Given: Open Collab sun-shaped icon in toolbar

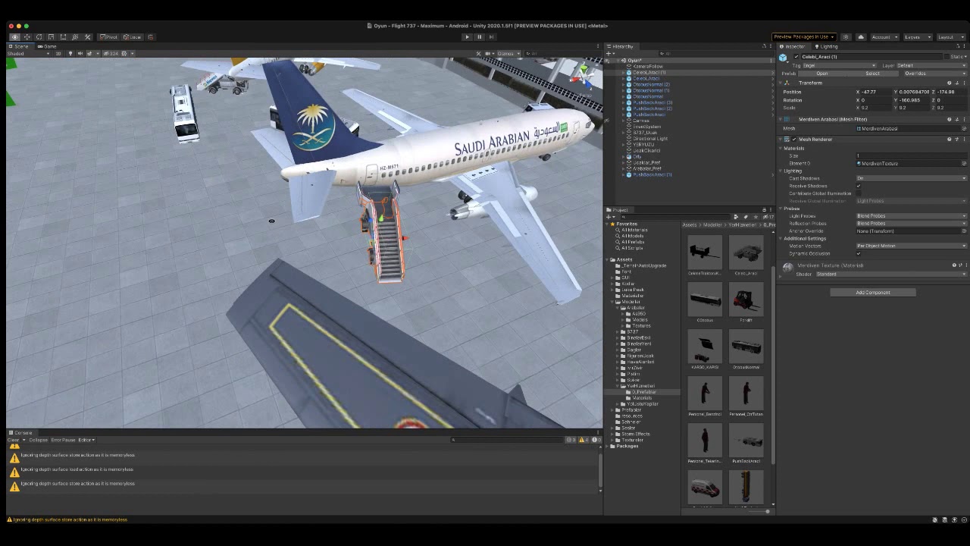Looking at the screenshot, I should pos(846,37).
